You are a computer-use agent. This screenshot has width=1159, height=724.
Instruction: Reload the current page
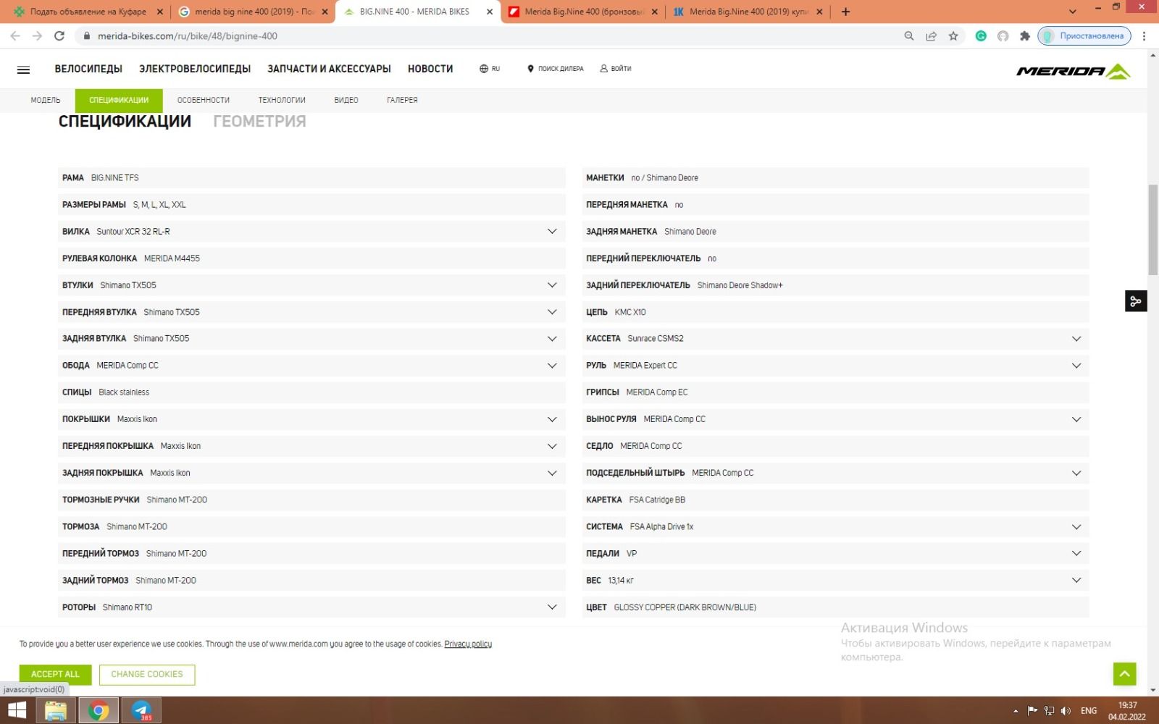[x=59, y=35]
